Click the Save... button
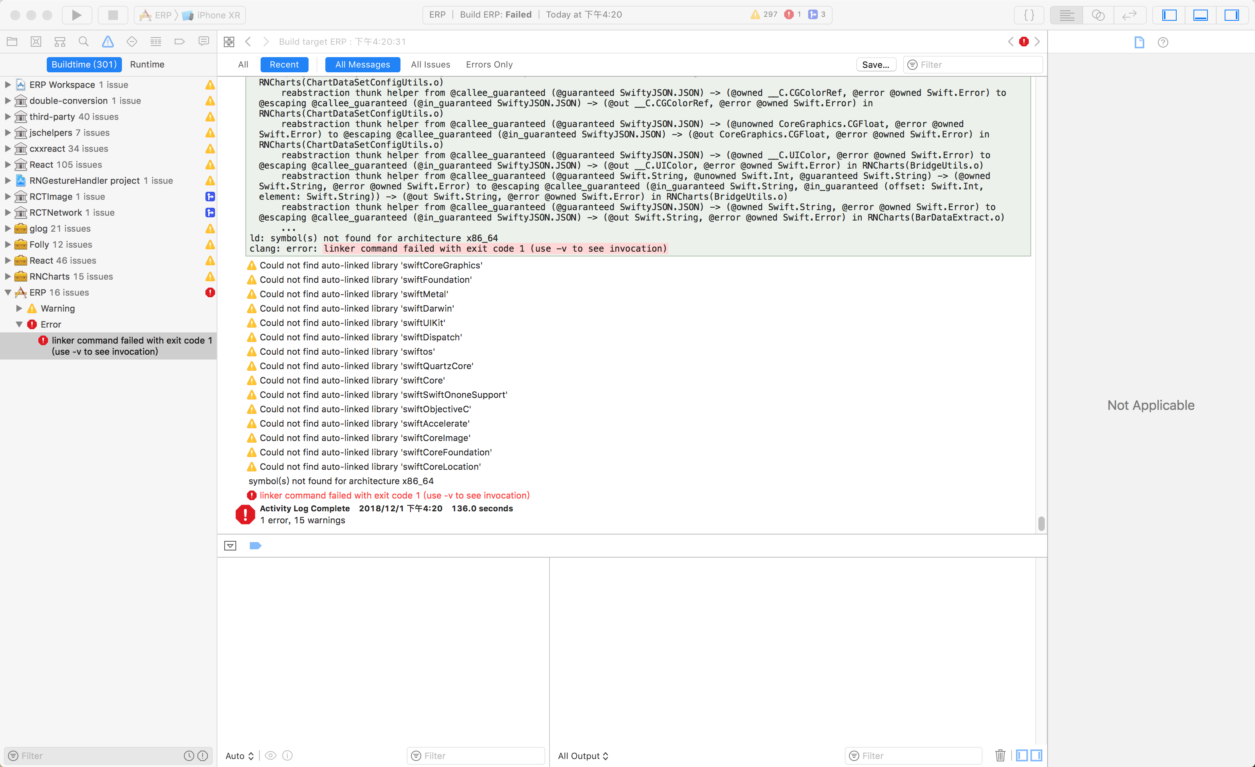Viewport: 1255px width, 767px height. (x=876, y=64)
